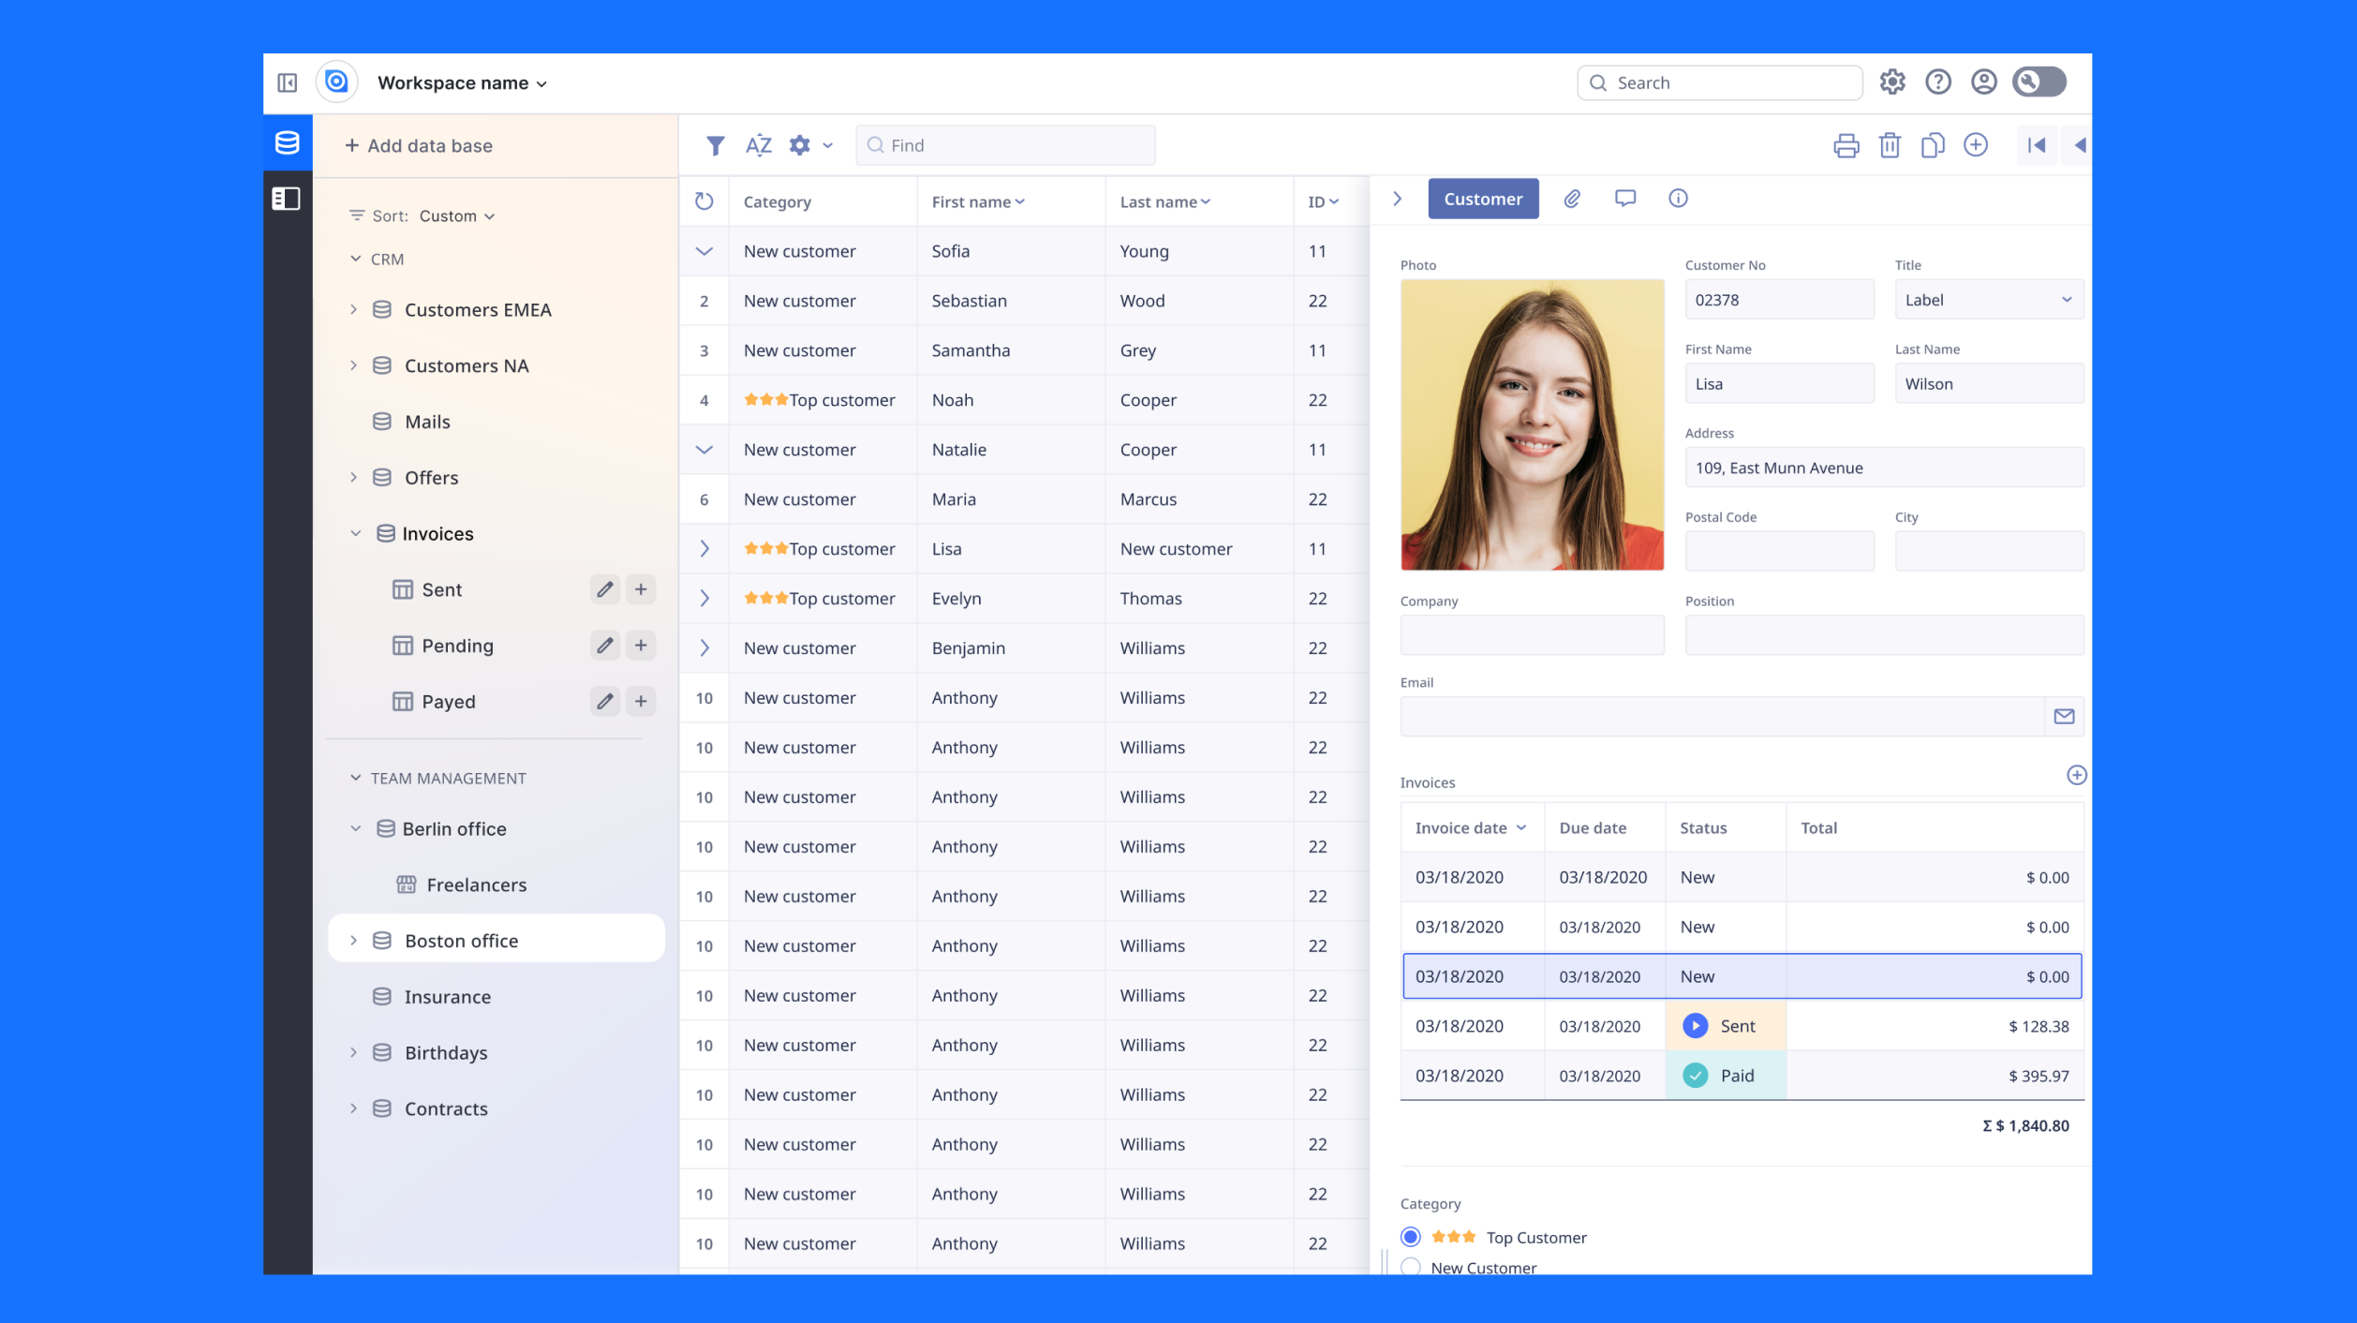Refresh the table with reload icon
Screen dimensions: 2357x1323
[704, 201]
